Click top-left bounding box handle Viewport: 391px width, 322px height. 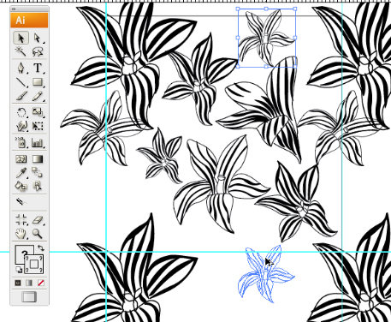238,9
